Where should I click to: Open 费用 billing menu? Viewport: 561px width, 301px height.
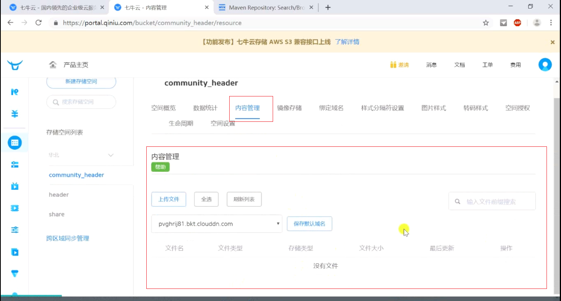[x=516, y=65]
